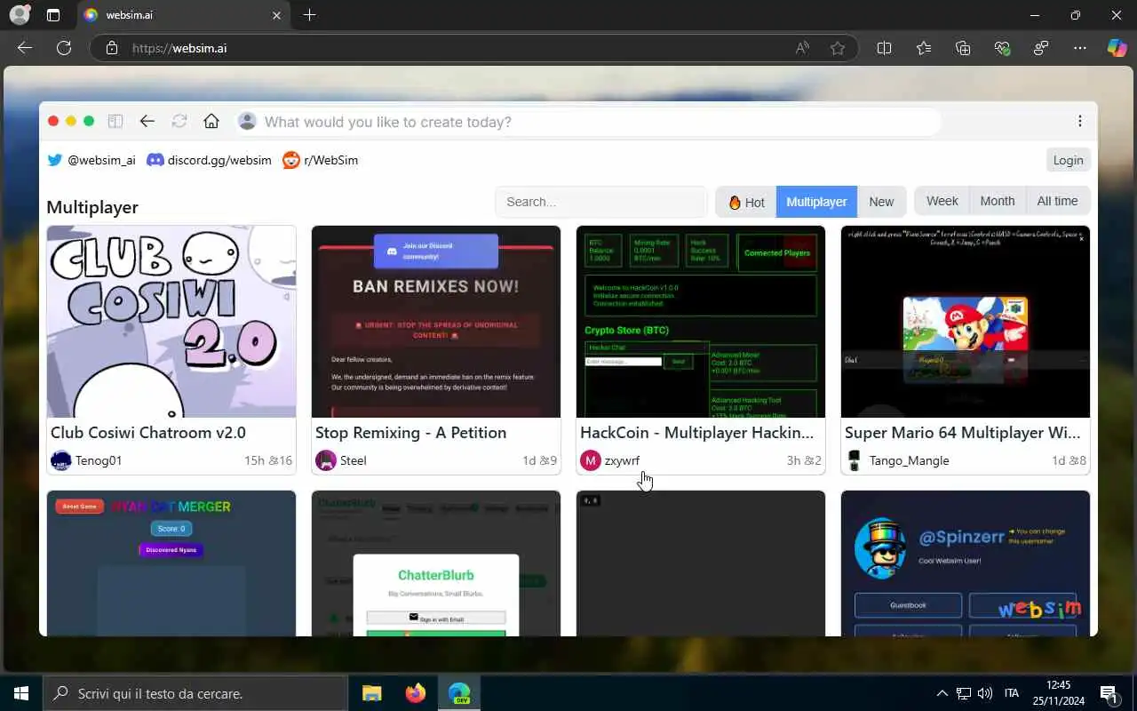Image resolution: width=1137 pixels, height=711 pixels.
Task: Open Edge Settings and more menu
Action: pyautogui.click(x=1079, y=48)
